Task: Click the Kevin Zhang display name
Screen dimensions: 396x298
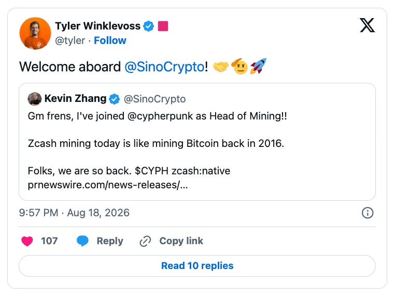Action: pos(75,99)
